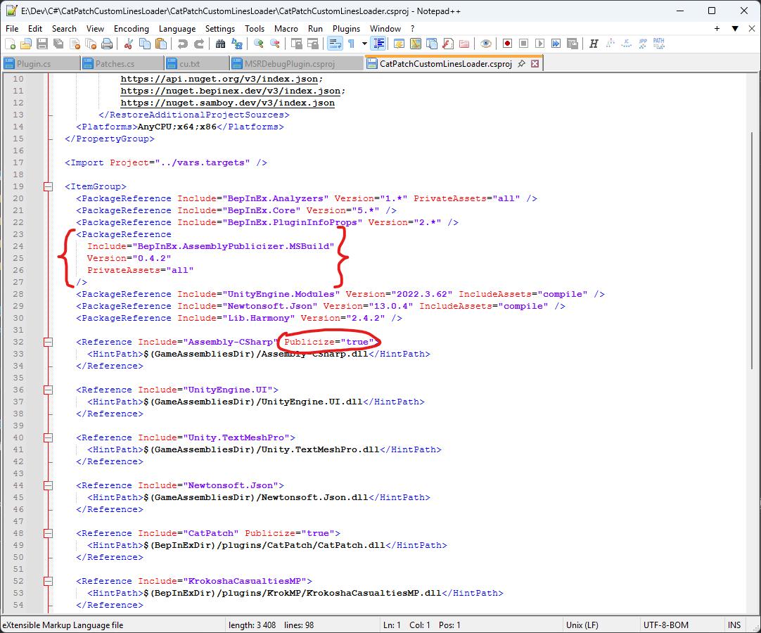The height and width of the screenshot is (633, 761).
Task: Open the Plugins menu
Action: click(x=346, y=29)
